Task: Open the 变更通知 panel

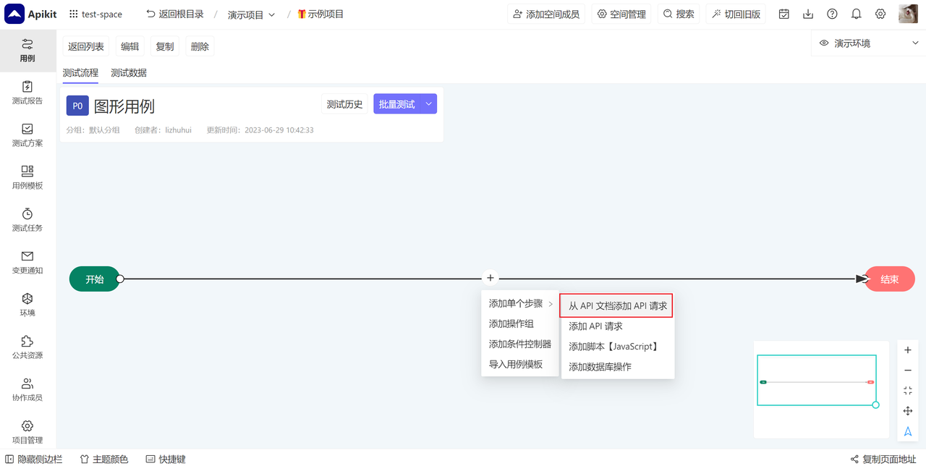Action: [x=27, y=262]
